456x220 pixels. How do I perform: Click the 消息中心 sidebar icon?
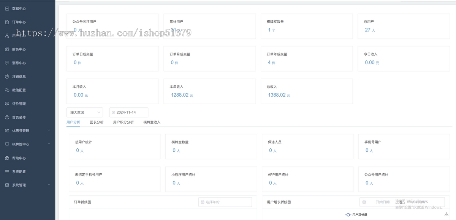pyautogui.click(x=7, y=63)
